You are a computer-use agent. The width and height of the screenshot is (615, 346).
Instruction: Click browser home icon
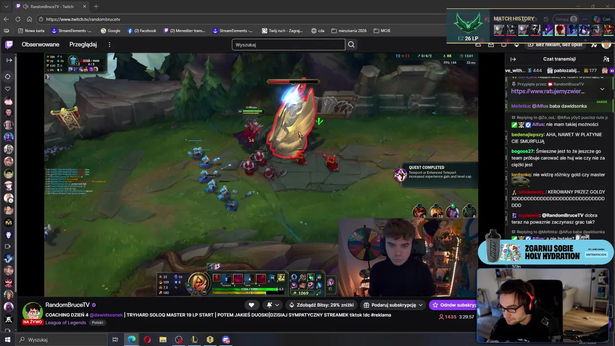pos(29,19)
